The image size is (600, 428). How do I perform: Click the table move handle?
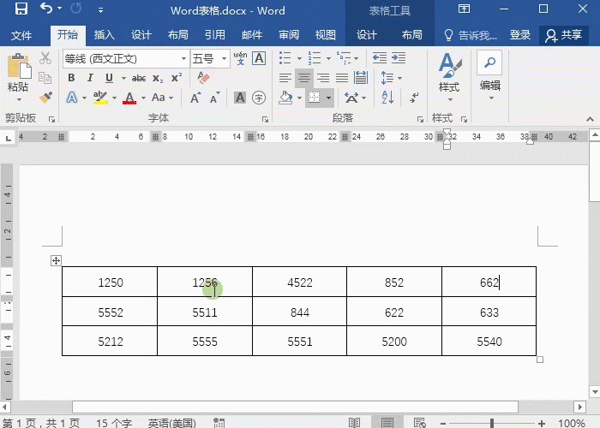click(56, 260)
